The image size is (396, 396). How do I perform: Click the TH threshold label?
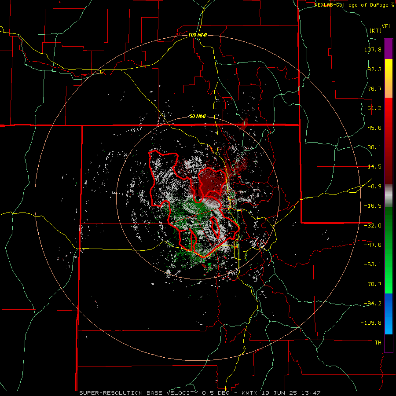coord(378,342)
